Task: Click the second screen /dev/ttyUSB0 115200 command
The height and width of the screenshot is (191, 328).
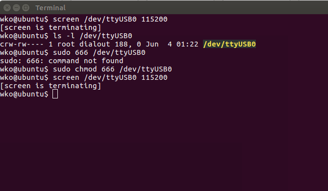Action: click(110, 77)
